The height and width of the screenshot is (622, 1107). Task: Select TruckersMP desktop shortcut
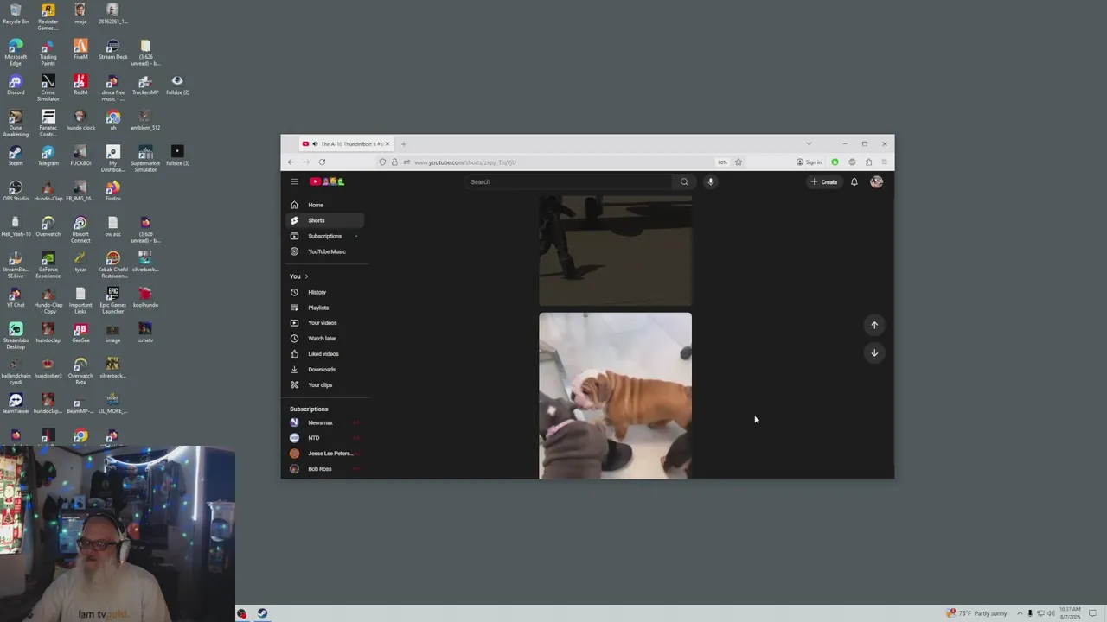point(145,85)
